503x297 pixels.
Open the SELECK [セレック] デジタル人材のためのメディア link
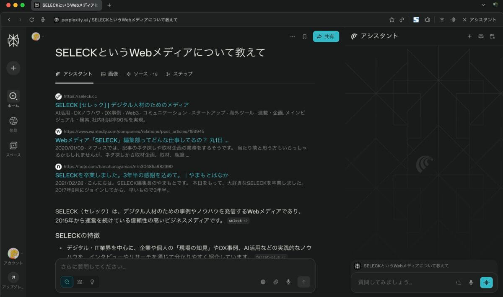tap(122, 105)
